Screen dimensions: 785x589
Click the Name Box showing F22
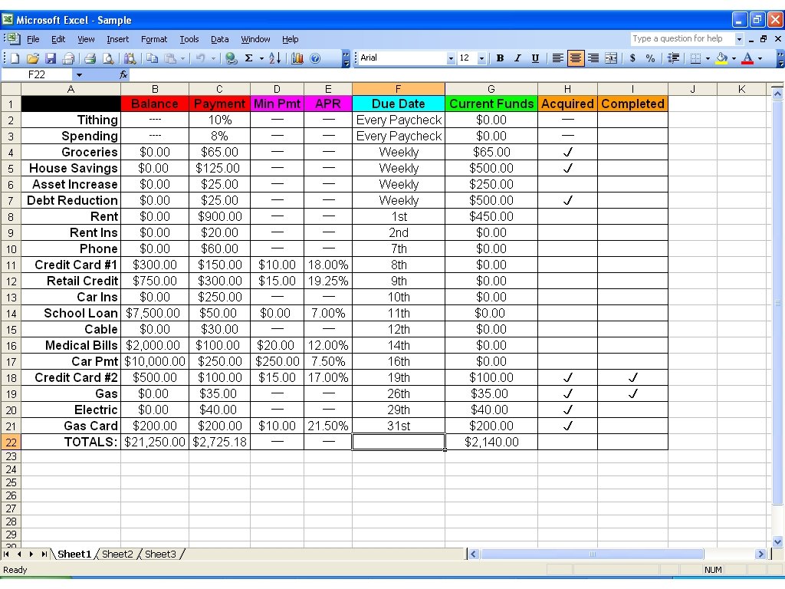38,74
